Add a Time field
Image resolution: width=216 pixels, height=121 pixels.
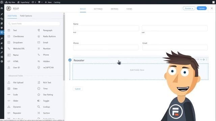(x=45, y=89)
